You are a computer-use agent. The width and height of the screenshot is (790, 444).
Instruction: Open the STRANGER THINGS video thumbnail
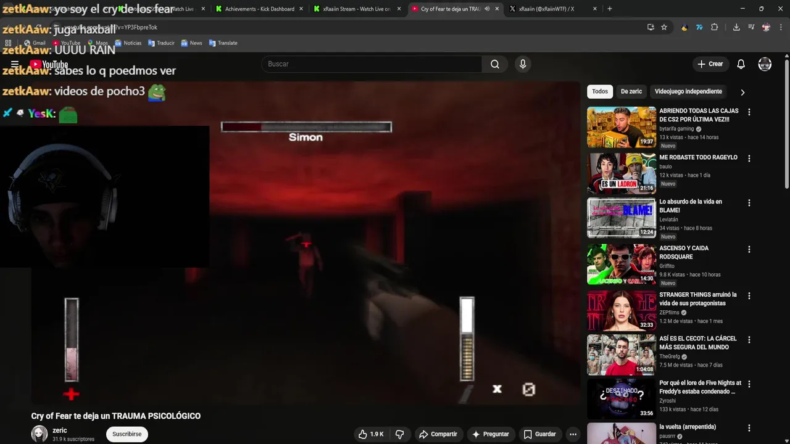tap(622, 311)
